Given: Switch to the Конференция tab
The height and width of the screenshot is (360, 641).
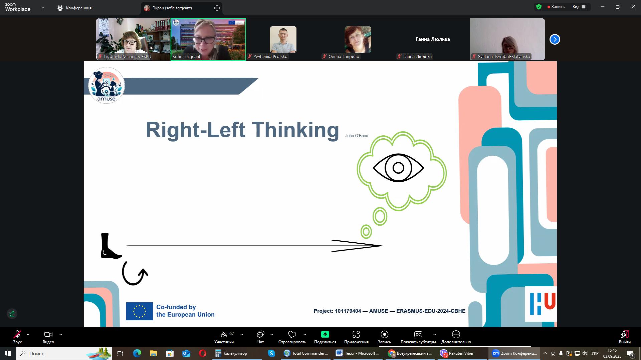Looking at the screenshot, I should pos(75,8).
